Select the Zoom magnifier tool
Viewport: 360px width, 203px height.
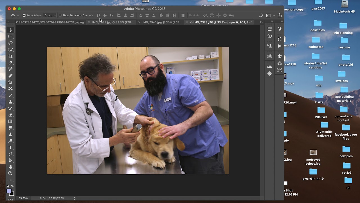coord(10,173)
